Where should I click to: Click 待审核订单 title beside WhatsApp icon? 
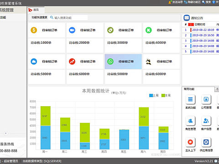tap(126, 61)
